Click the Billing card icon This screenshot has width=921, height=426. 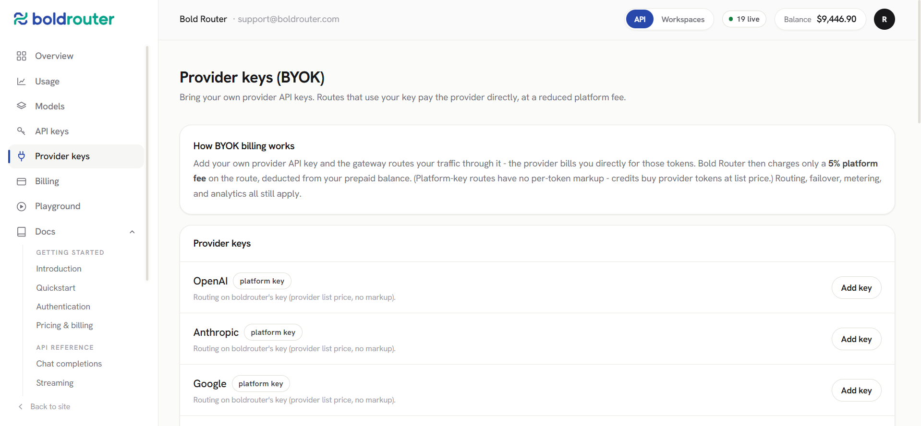[x=21, y=181]
